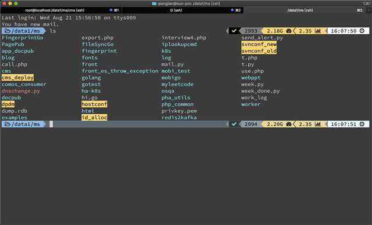This screenshot has width=372, height=225.
Task: Switch to the G (ssh) tab
Action: [183, 10]
